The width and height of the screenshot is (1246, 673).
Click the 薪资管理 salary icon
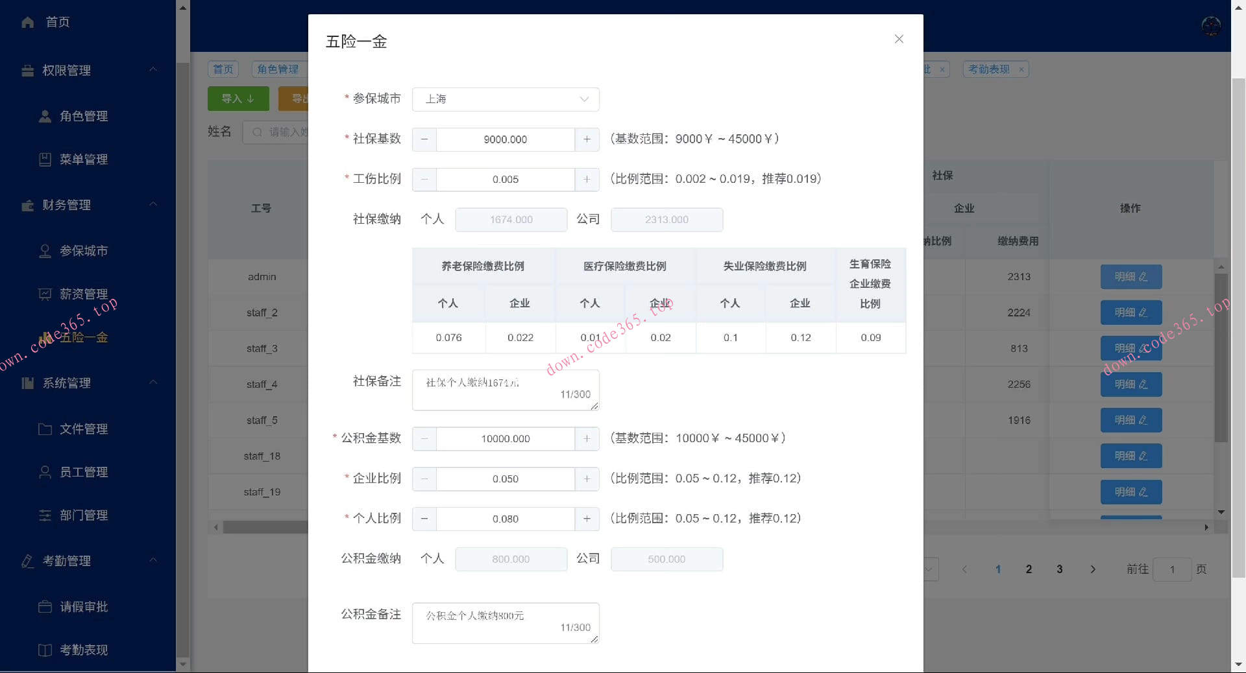coord(45,294)
